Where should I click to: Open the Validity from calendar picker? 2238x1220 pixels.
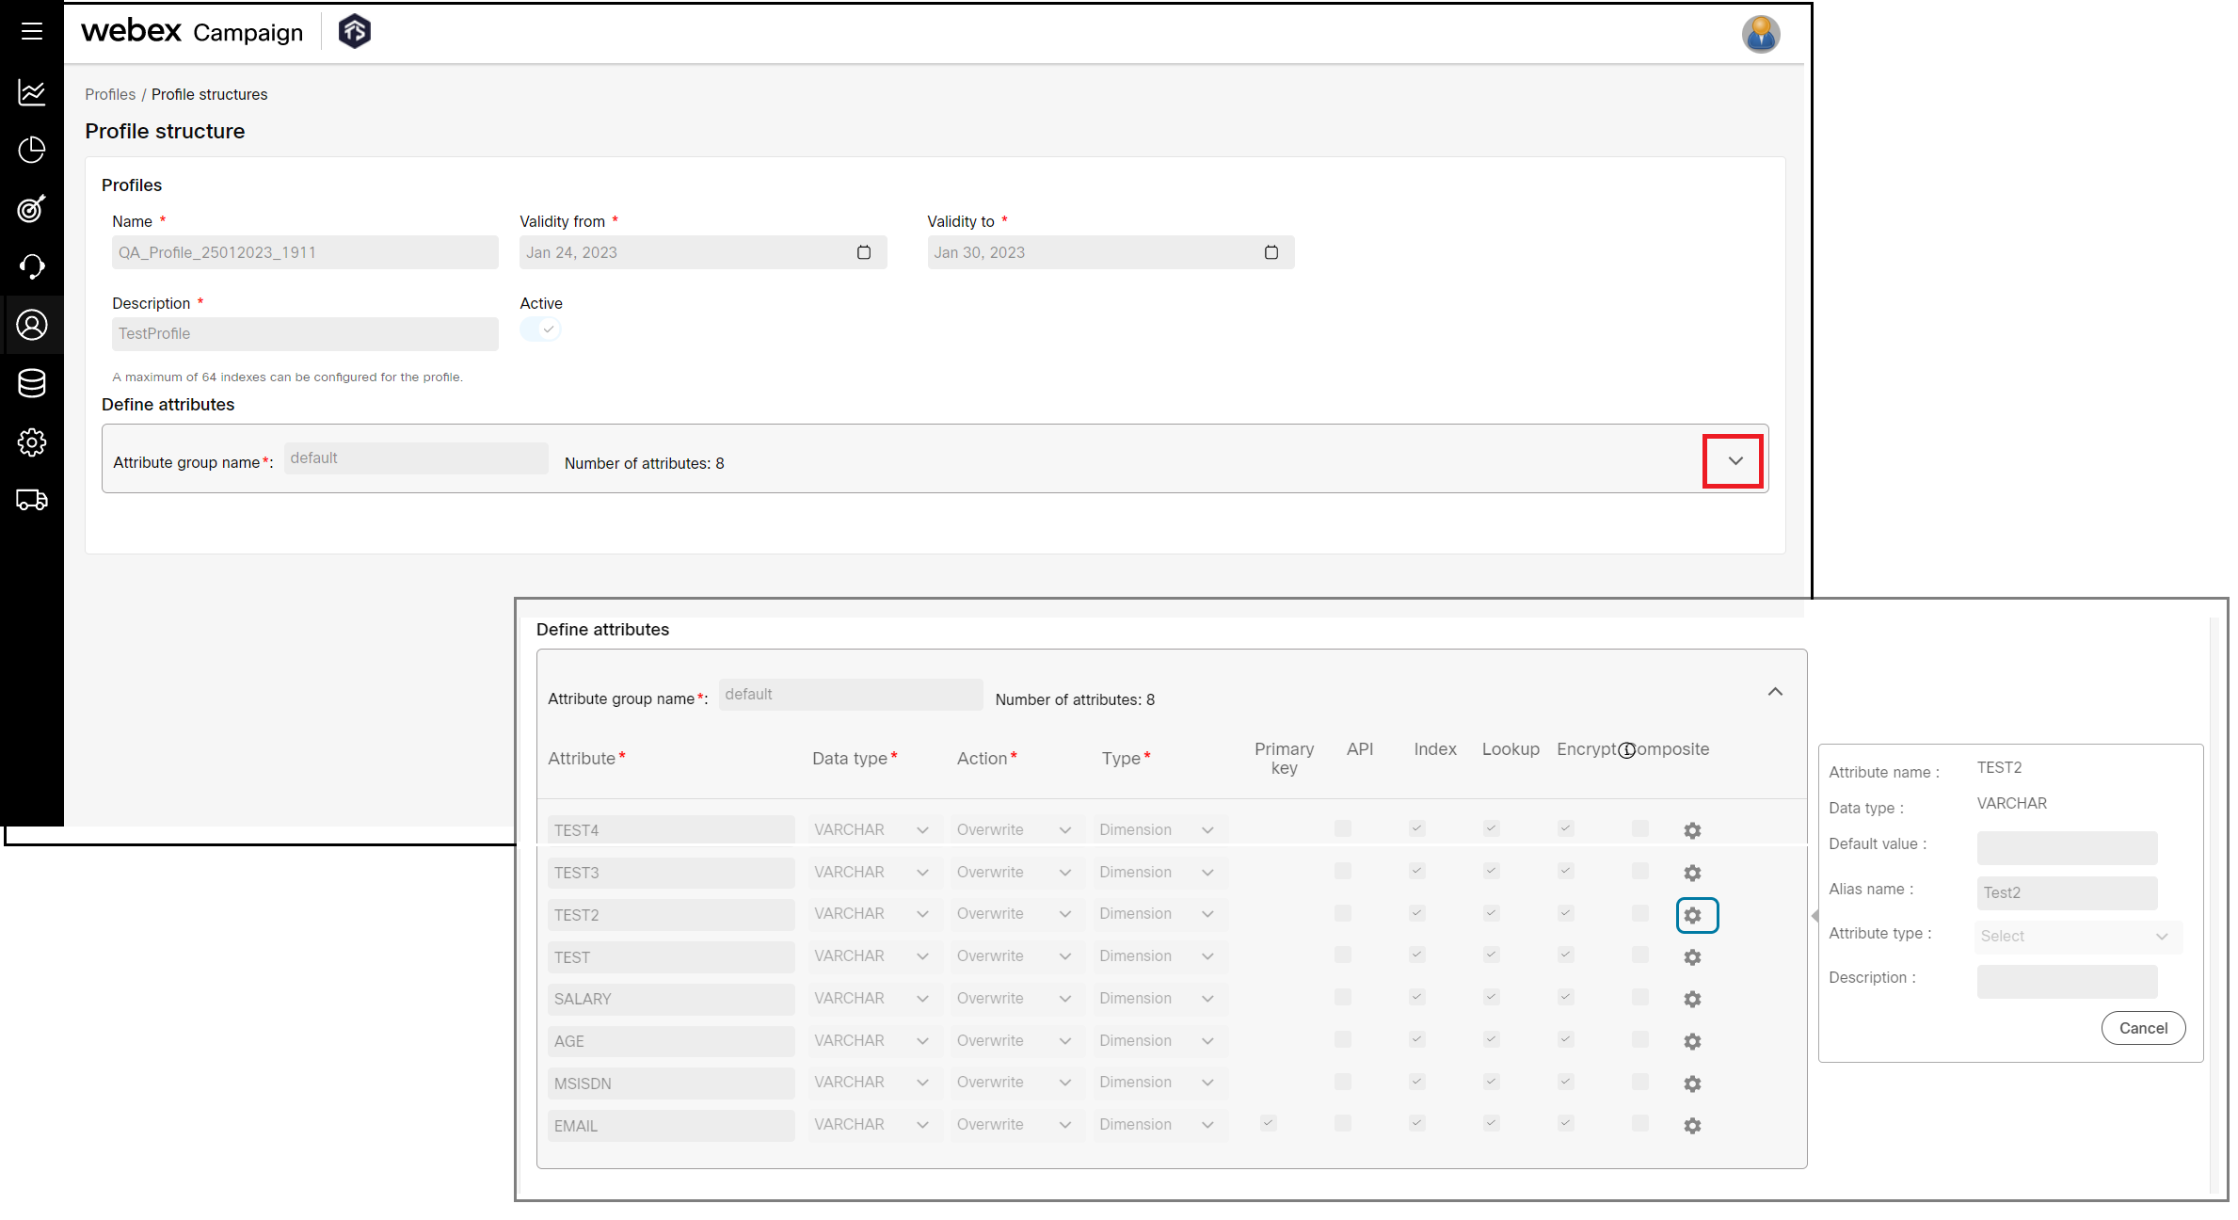[864, 252]
